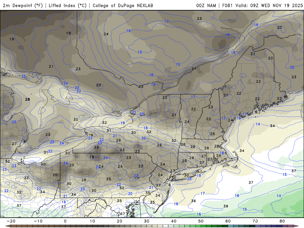This screenshot has width=304, height=228.
Task: Click the -10 label on the color scale
Action: tap(38, 221)
